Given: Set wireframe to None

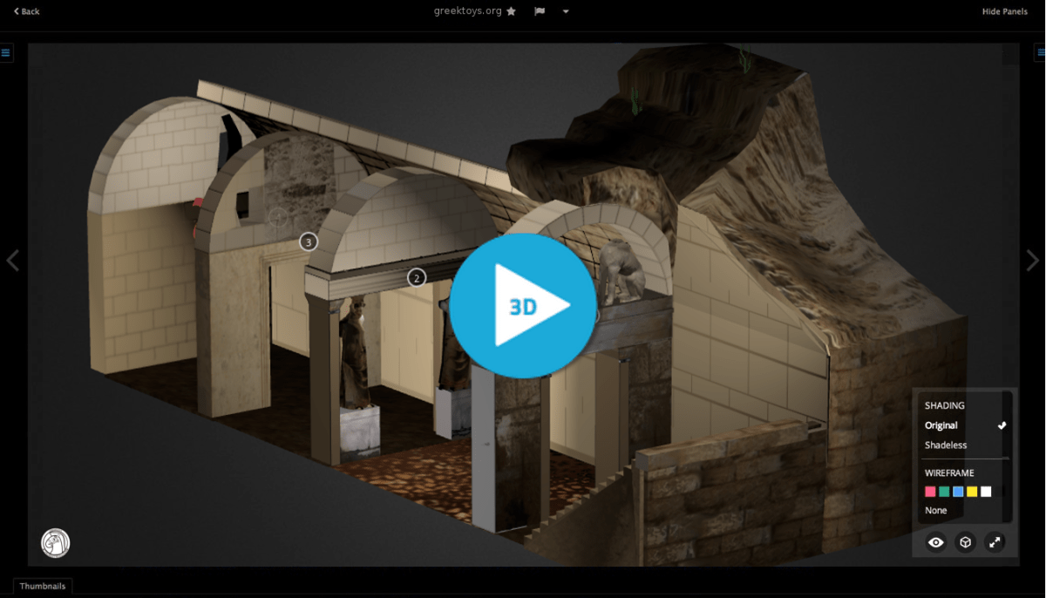Looking at the screenshot, I should tap(936, 511).
